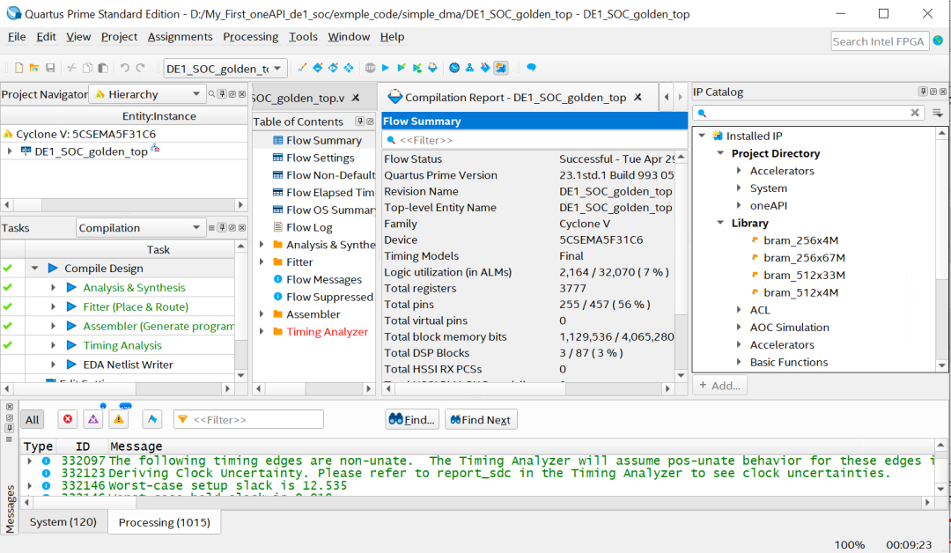Close the IP Catalog panel
The image size is (951, 553).
942,92
